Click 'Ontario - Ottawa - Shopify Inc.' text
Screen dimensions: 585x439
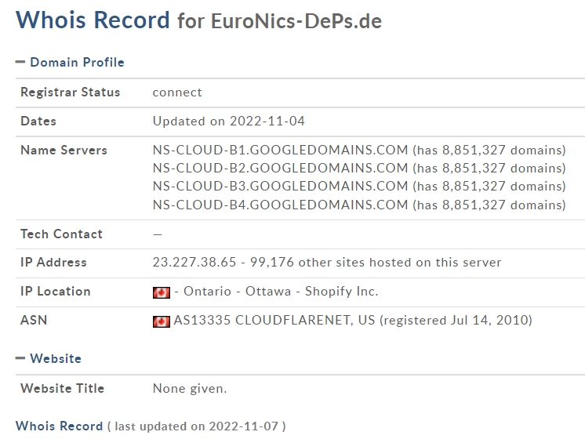281,292
